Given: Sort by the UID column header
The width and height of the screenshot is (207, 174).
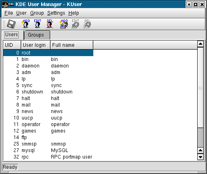Looking at the screenshot, I should (12, 45).
